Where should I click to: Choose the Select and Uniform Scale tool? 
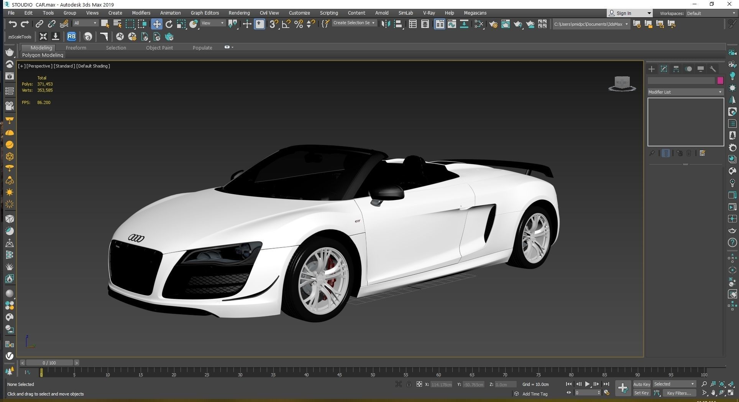click(181, 24)
